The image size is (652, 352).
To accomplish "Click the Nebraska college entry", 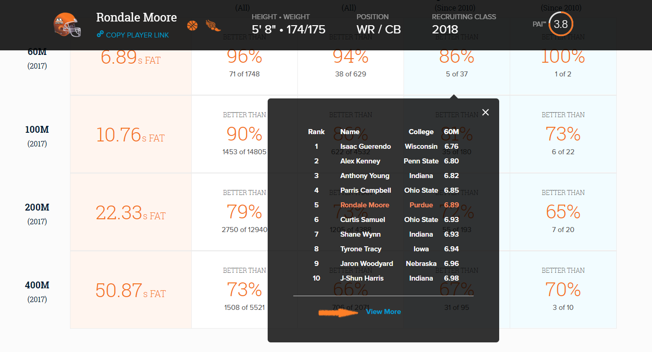I will click(421, 264).
